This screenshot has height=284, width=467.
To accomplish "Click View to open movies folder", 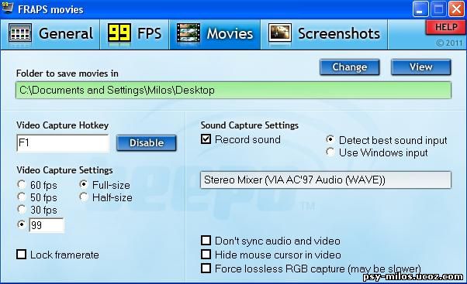I will pos(420,67).
